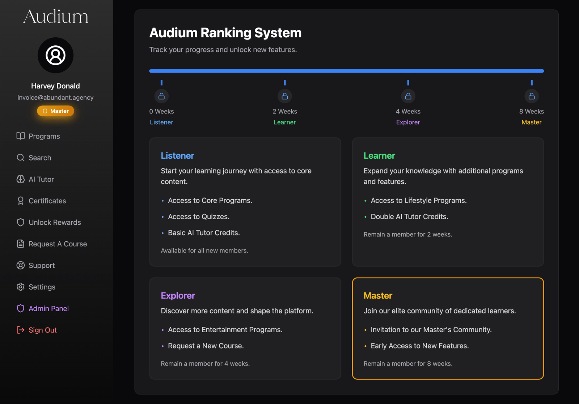Click the Support icon in the sidebar

(x=21, y=265)
